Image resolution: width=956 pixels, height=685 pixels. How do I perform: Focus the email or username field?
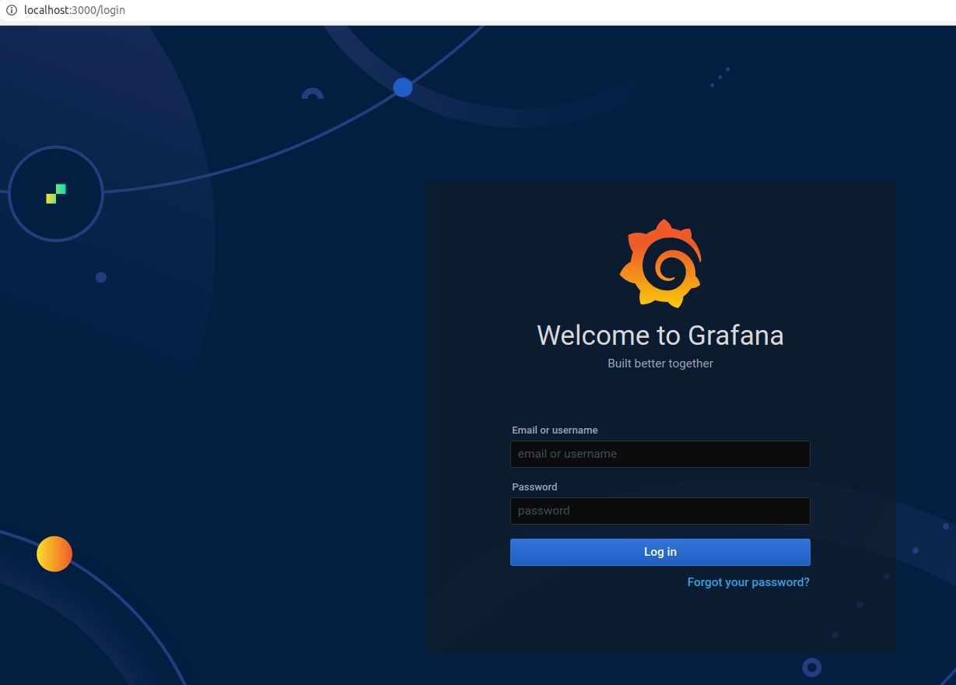660,454
